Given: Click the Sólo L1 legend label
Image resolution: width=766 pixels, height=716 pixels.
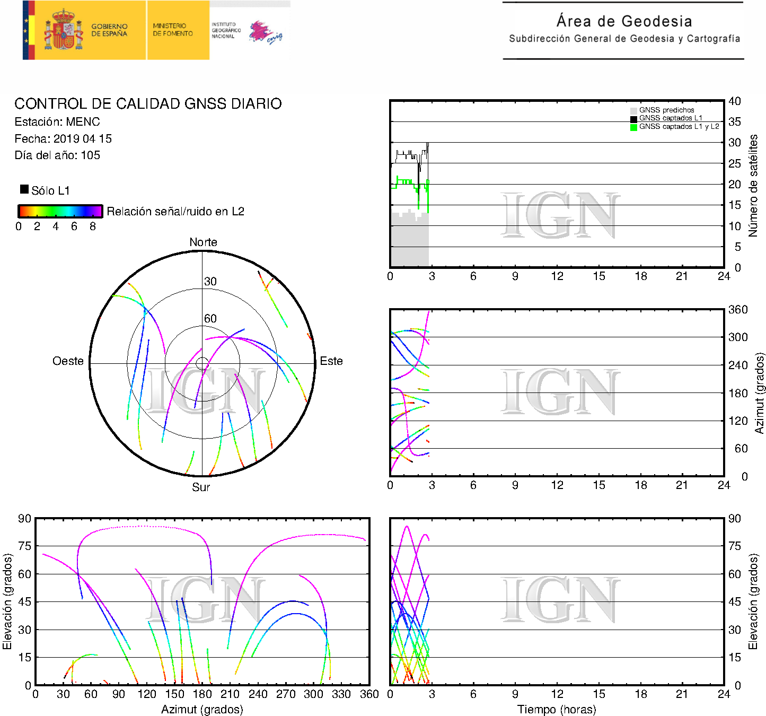Looking at the screenshot, I should point(50,190).
